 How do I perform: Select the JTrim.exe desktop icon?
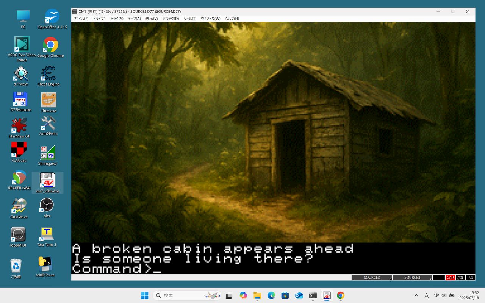48,103
